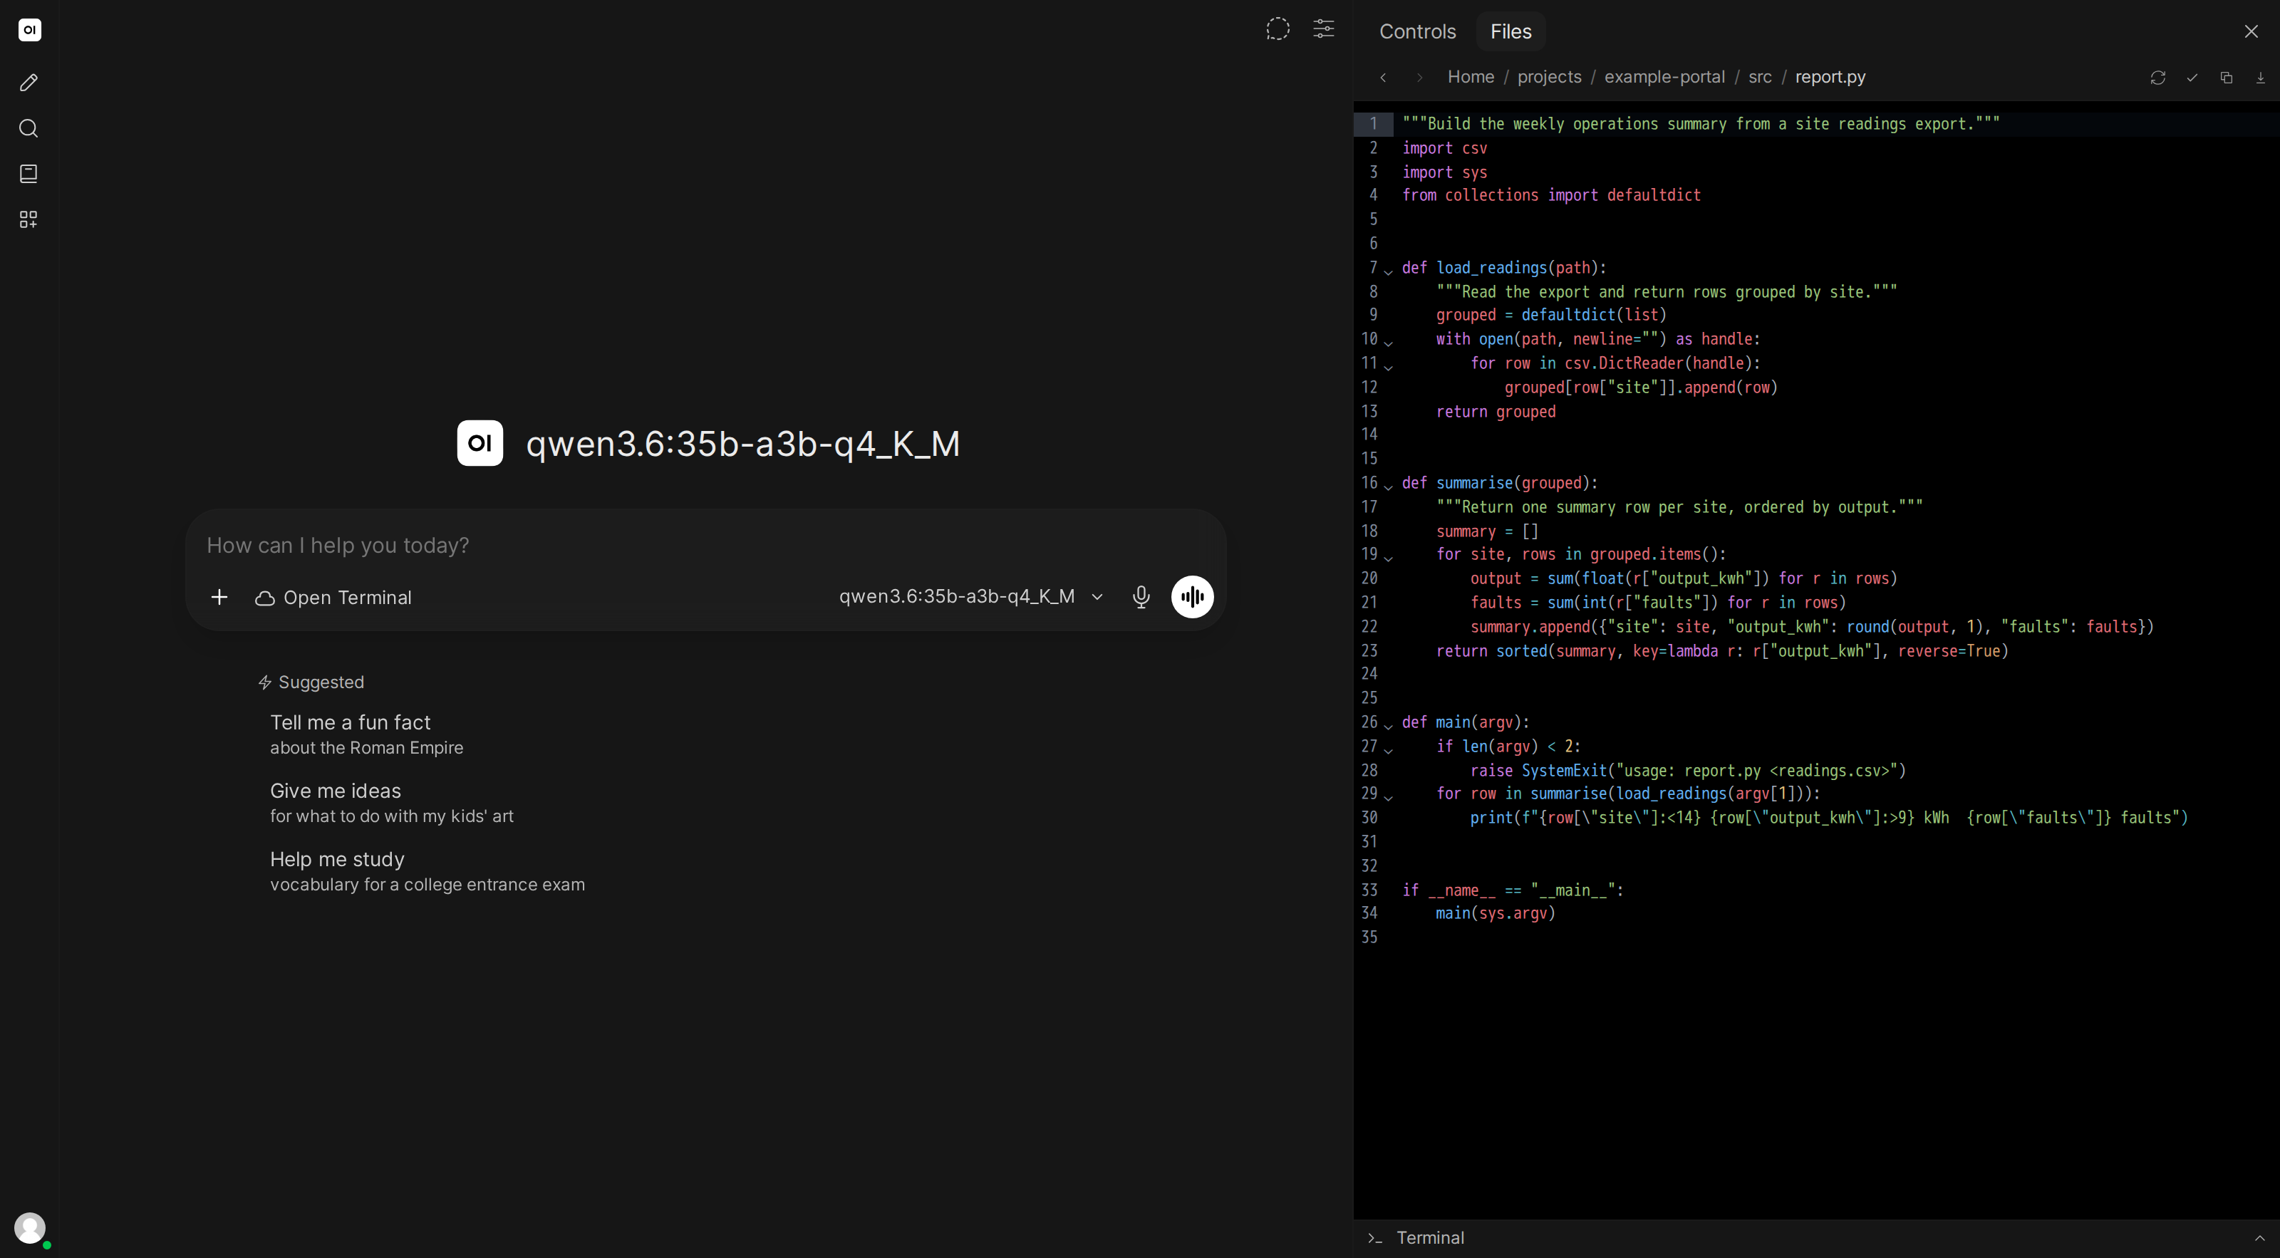This screenshot has width=2280, height=1258.
Task: Click line number 1 in editor
Action: (x=1373, y=124)
